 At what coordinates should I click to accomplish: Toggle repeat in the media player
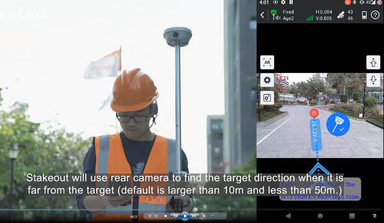156,216
